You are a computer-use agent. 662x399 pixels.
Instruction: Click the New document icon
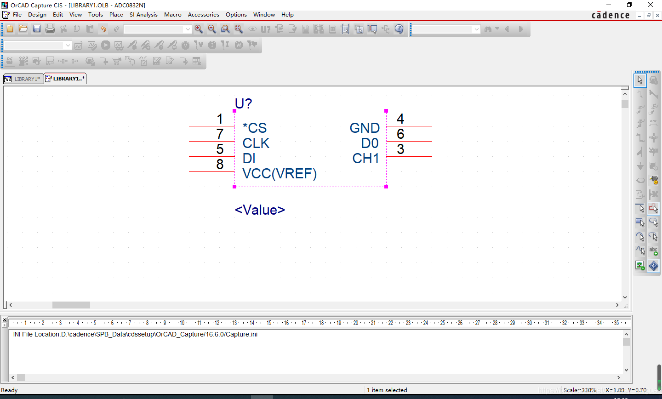(10, 29)
